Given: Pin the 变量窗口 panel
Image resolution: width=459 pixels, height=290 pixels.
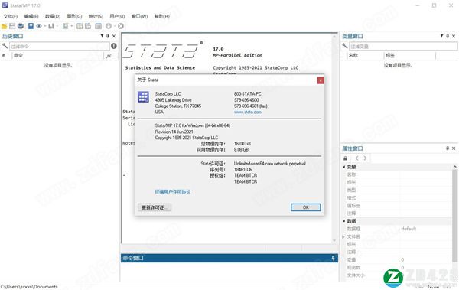Looking at the screenshot, I should (x=448, y=36).
